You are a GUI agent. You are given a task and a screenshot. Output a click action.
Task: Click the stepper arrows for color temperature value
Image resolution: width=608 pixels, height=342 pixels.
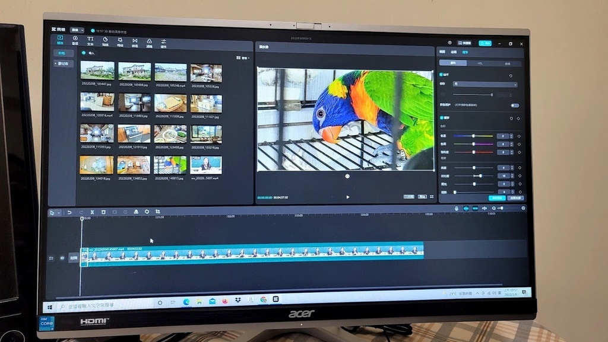pos(511,136)
